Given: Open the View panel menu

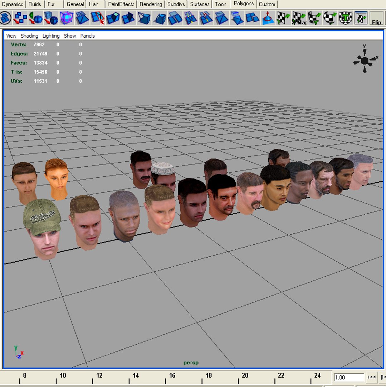Looking at the screenshot, I should point(11,36).
